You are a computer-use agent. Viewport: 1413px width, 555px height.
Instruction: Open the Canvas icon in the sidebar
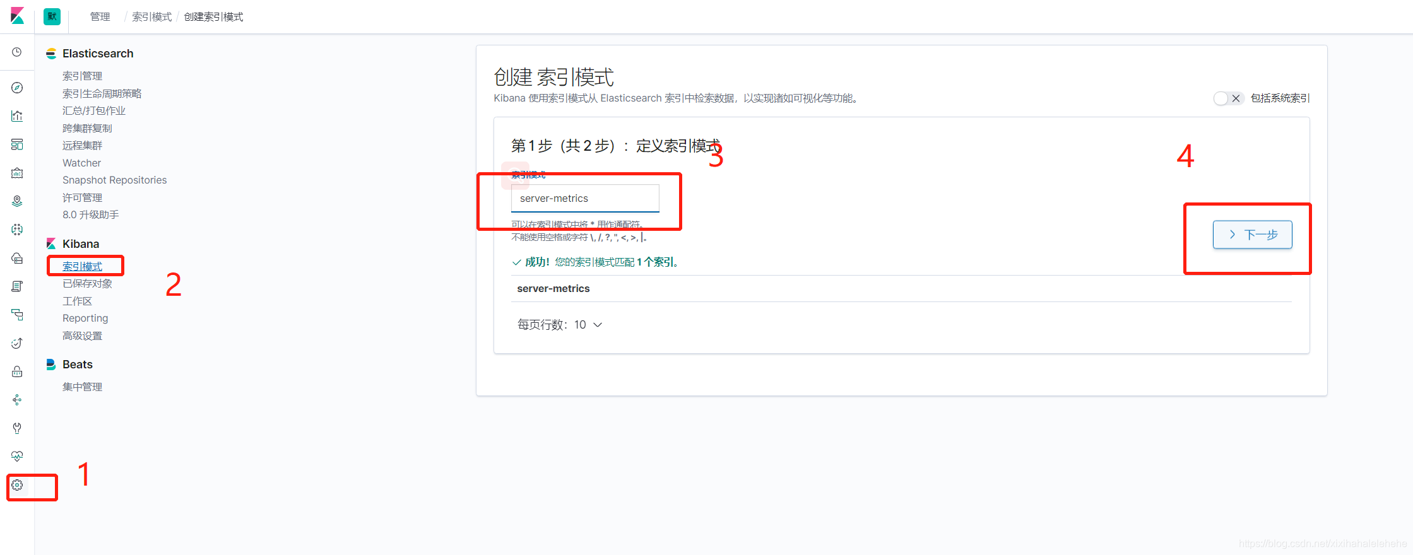tap(17, 173)
